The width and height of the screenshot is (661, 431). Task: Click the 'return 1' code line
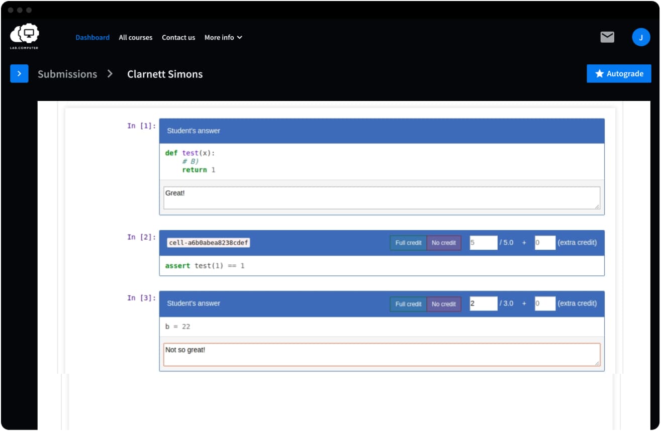click(x=199, y=170)
